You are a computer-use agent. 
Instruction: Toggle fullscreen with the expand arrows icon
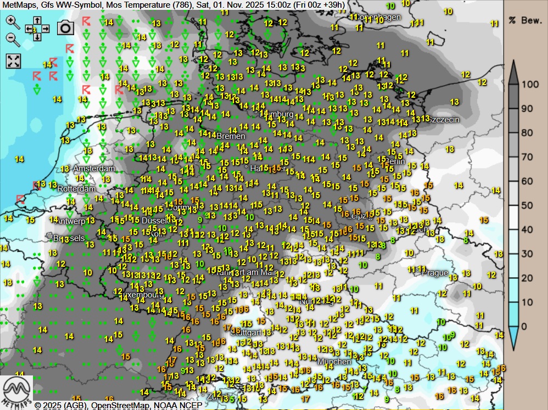click(x=13, y=61)
